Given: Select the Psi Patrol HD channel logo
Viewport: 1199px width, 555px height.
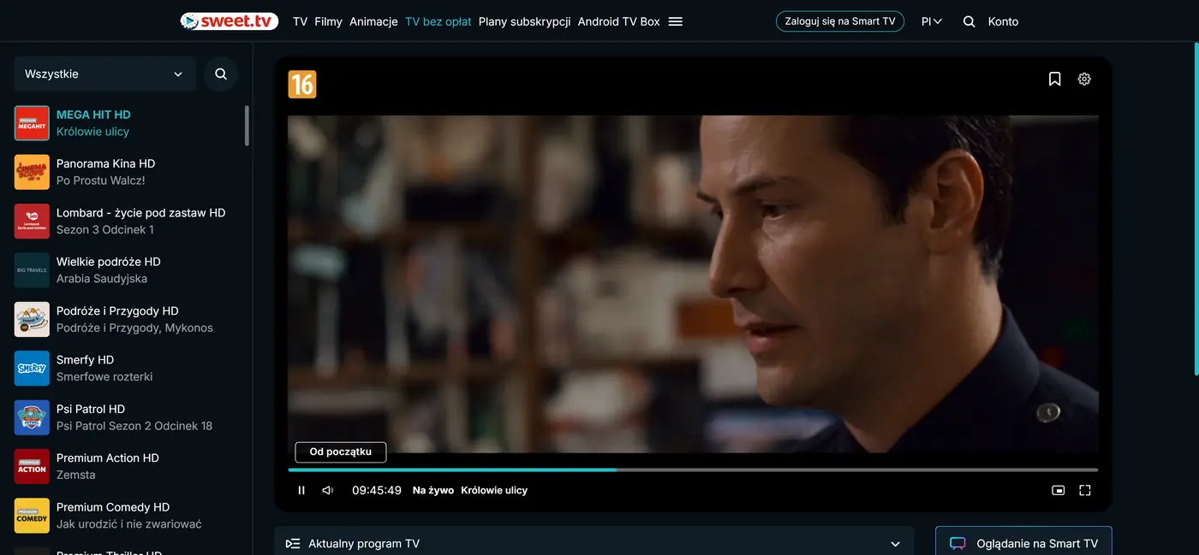Looking at the screenshot, I should [x=32, y=417].
